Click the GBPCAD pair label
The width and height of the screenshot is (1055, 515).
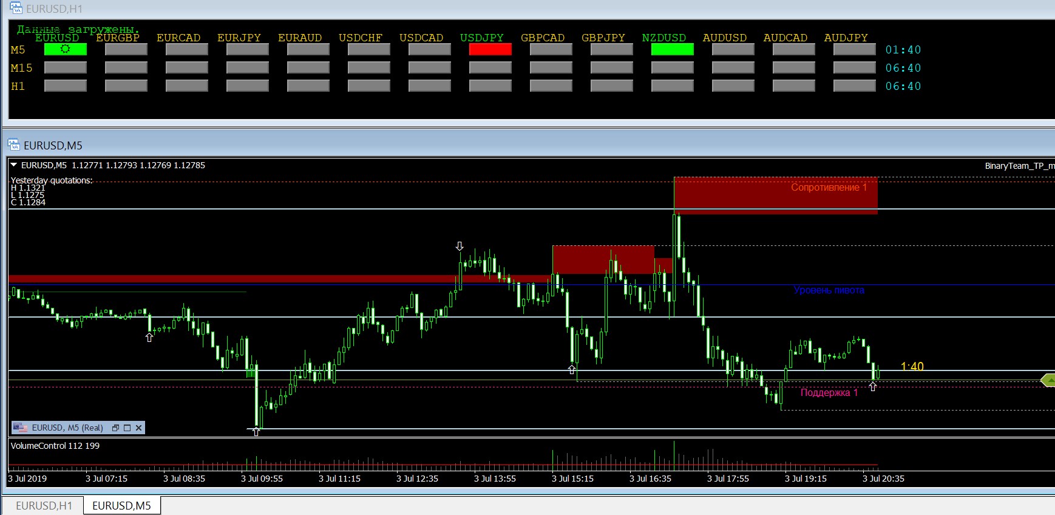point(543,38)
